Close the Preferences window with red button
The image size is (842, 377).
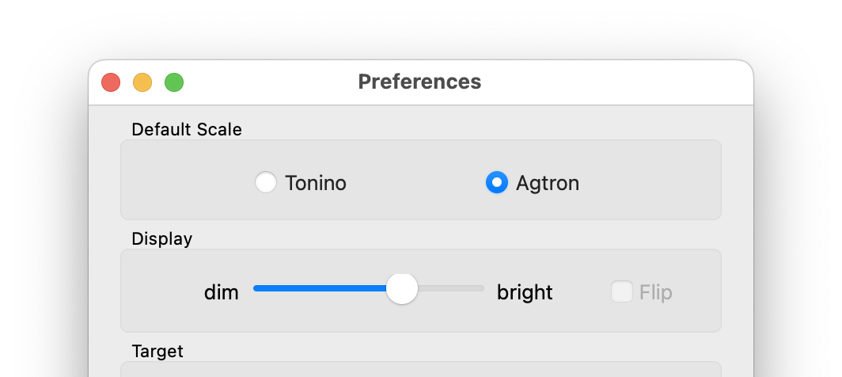tap(111, 83)
